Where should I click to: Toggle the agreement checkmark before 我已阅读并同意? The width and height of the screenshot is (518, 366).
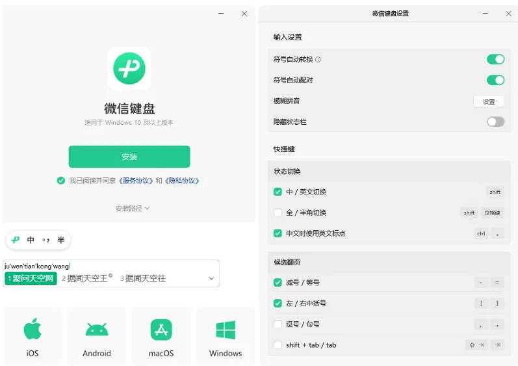[61, 181]
